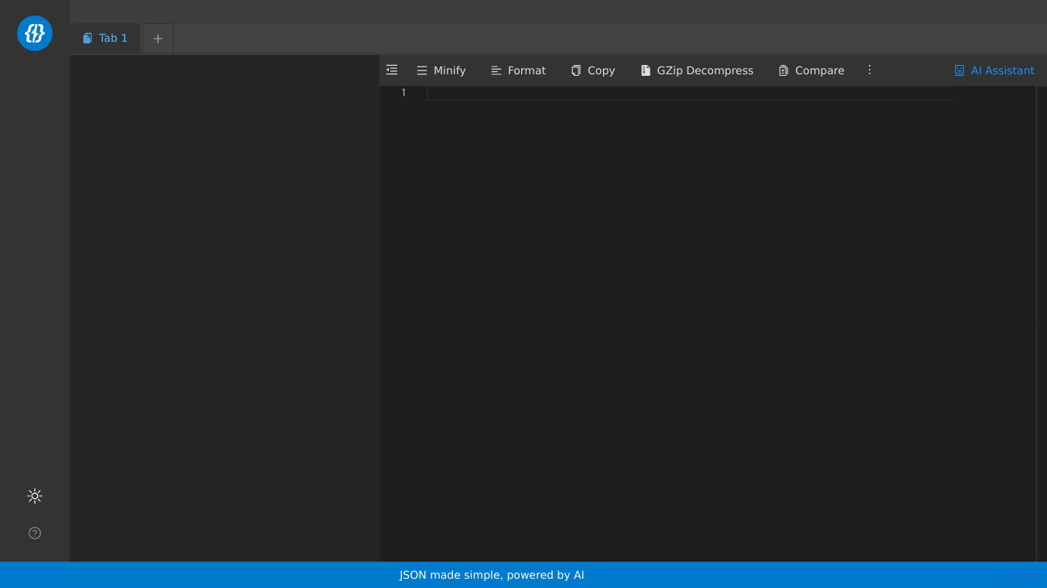Viewport: 1047px width, 588px height.
Task: Select the Copy document icon
Action: coord(575,70)
